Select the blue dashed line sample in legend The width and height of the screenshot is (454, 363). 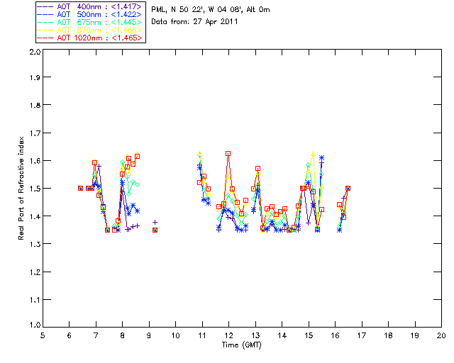coord(45,14)
